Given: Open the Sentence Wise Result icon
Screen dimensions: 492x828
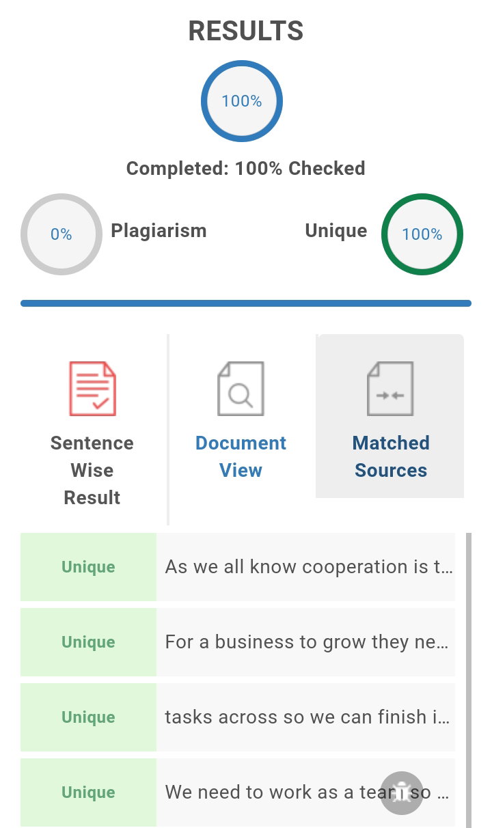Looking at the screenshot, I should 92,389.
